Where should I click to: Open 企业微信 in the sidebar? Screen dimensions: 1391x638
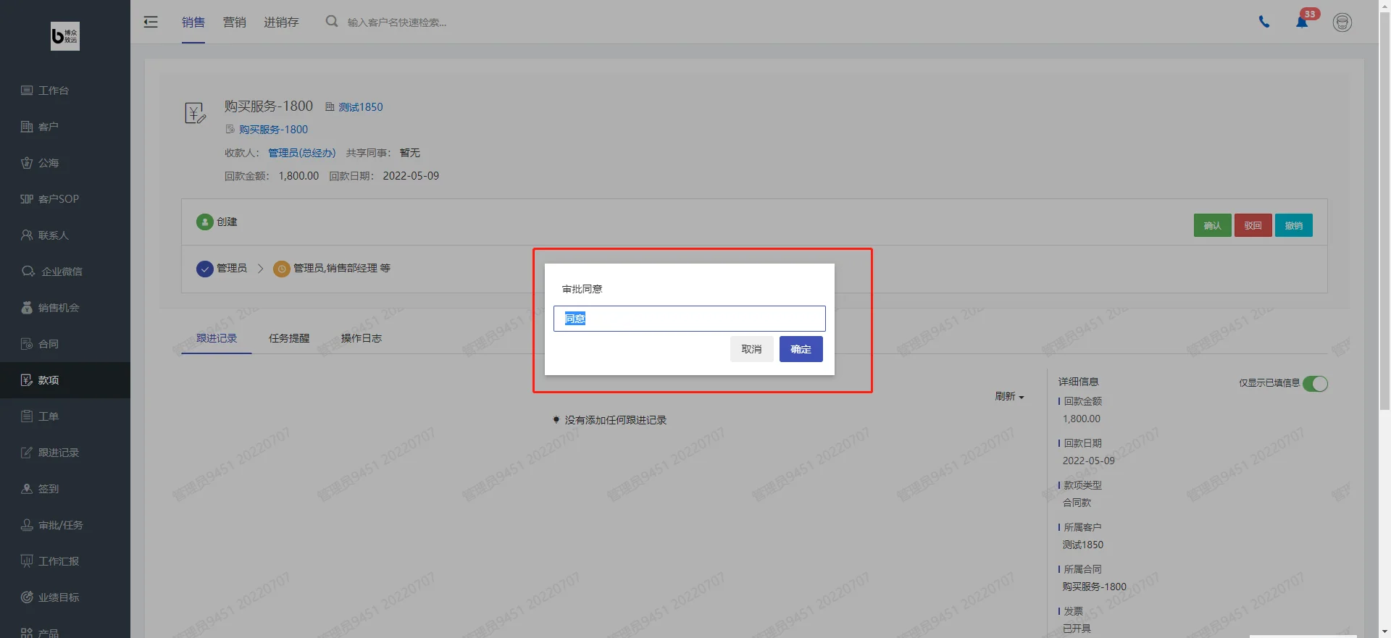coord(65,272)
